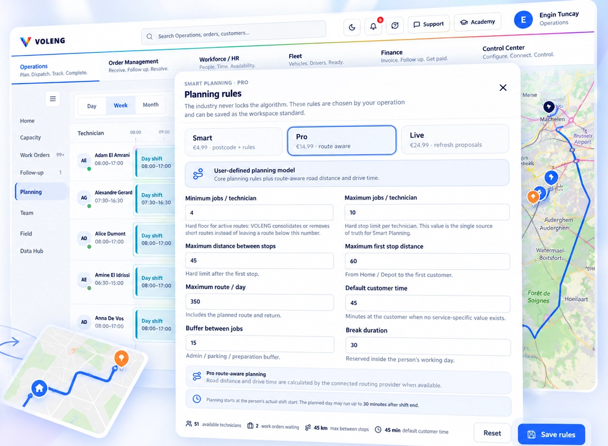Open Data Hub in sidebar
Viewport: 608px width, 446px height.
point(32,251)
